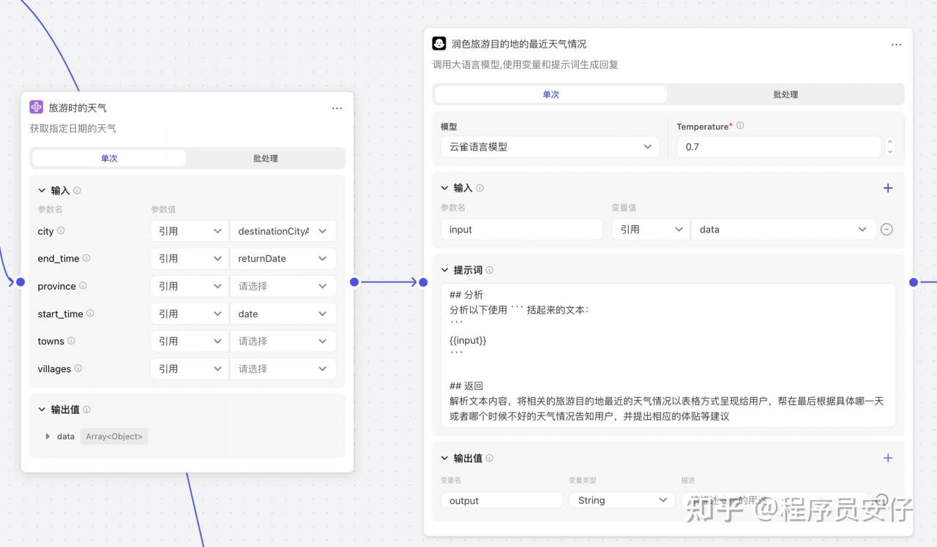Open 请选择 dropdown for villages

coord(283,369)
